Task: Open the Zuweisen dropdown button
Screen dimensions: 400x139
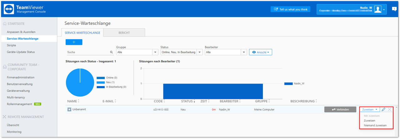Action: [x=370, y=110]
